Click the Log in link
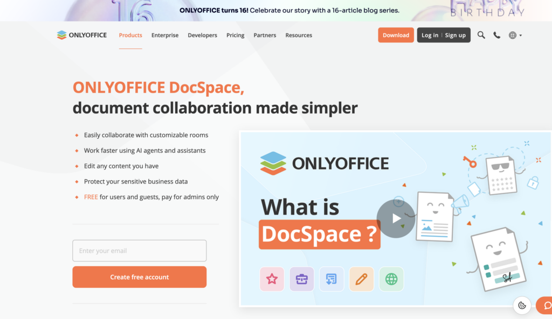The height and width of the screenshot is (319, 552). pos(430,35)
